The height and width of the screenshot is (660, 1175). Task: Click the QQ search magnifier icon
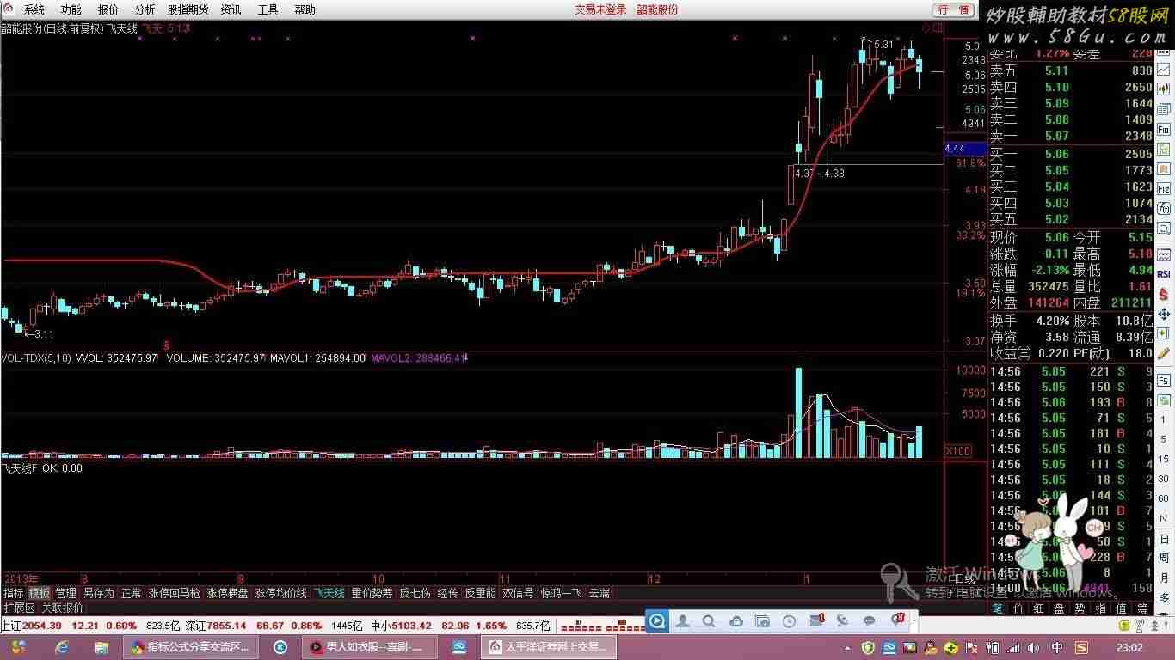pyautogui.click(x=709, y=620)
